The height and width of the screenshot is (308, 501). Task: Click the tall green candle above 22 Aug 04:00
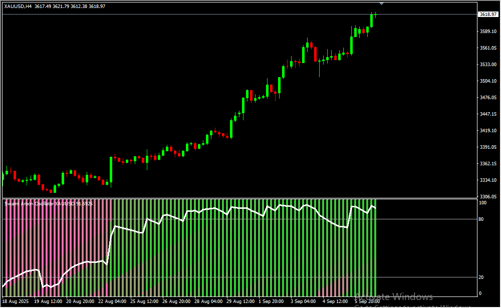coord(111,169)
